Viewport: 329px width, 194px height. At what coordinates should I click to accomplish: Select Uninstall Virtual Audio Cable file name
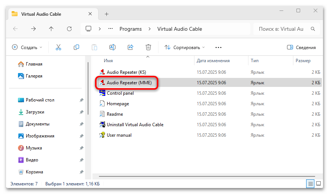click(135, 125)
